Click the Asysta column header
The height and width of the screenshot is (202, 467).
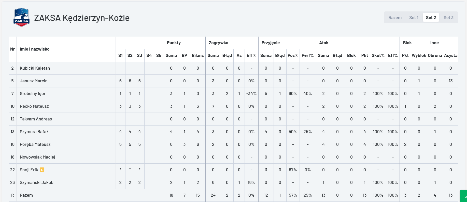tap(451, 55)
